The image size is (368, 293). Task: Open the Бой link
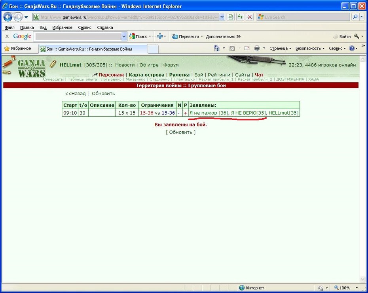[x=199, y=75]
